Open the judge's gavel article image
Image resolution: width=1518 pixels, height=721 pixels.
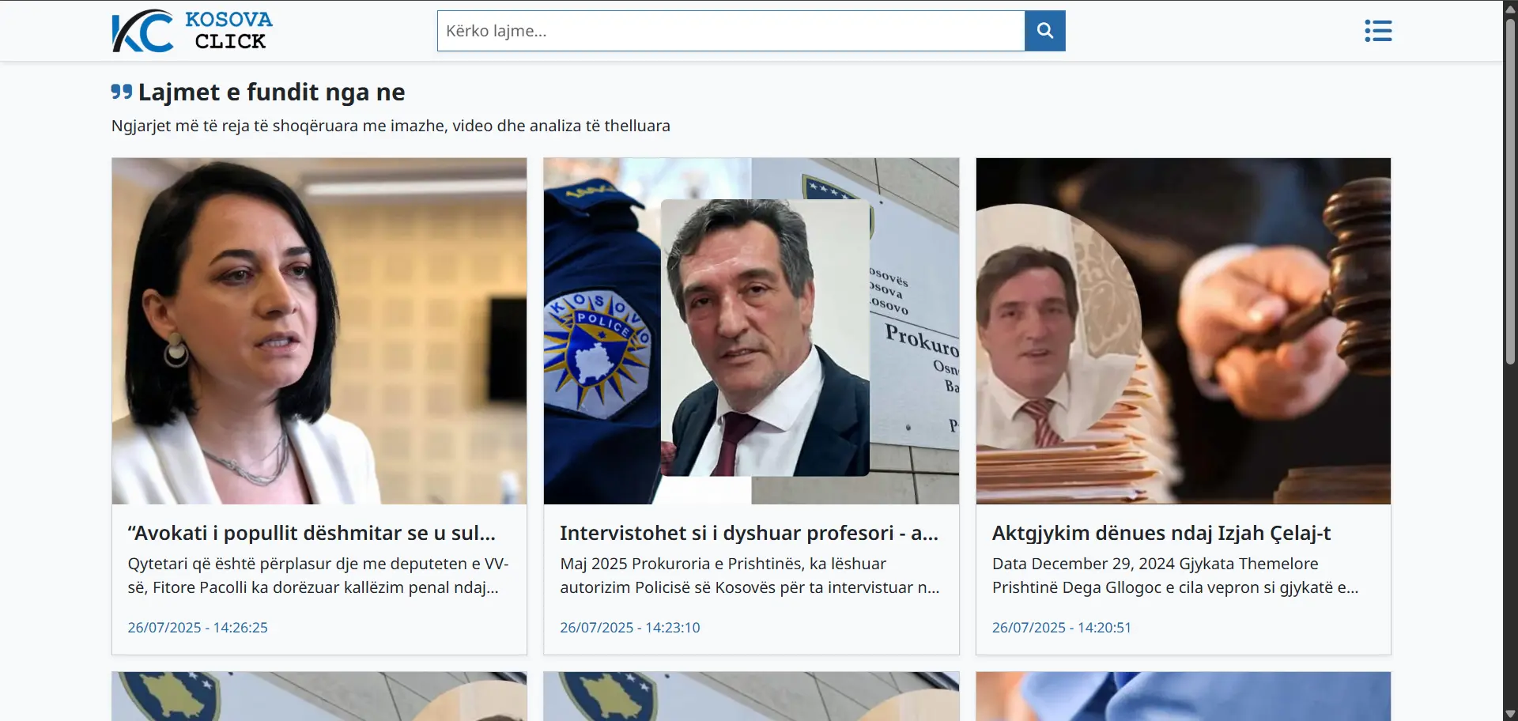tap(1183, 330)
